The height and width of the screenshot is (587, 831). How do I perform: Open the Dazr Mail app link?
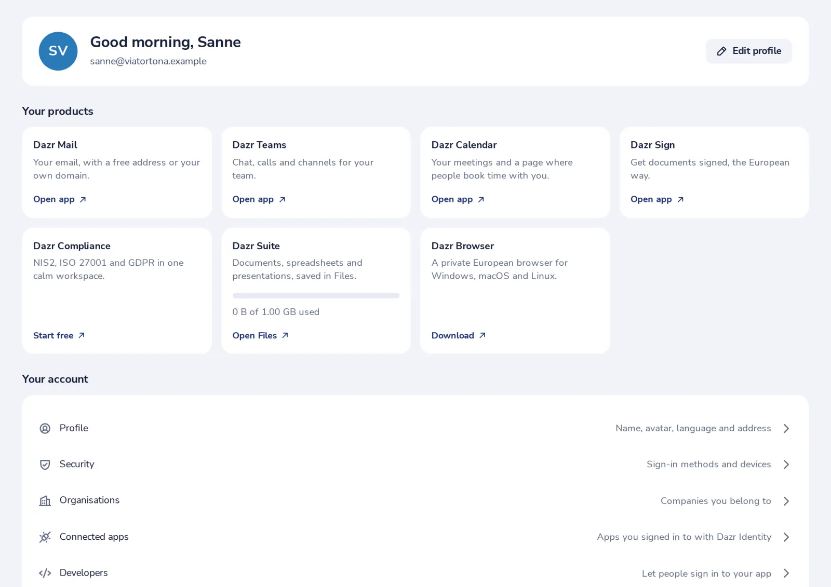pos(60,199)
